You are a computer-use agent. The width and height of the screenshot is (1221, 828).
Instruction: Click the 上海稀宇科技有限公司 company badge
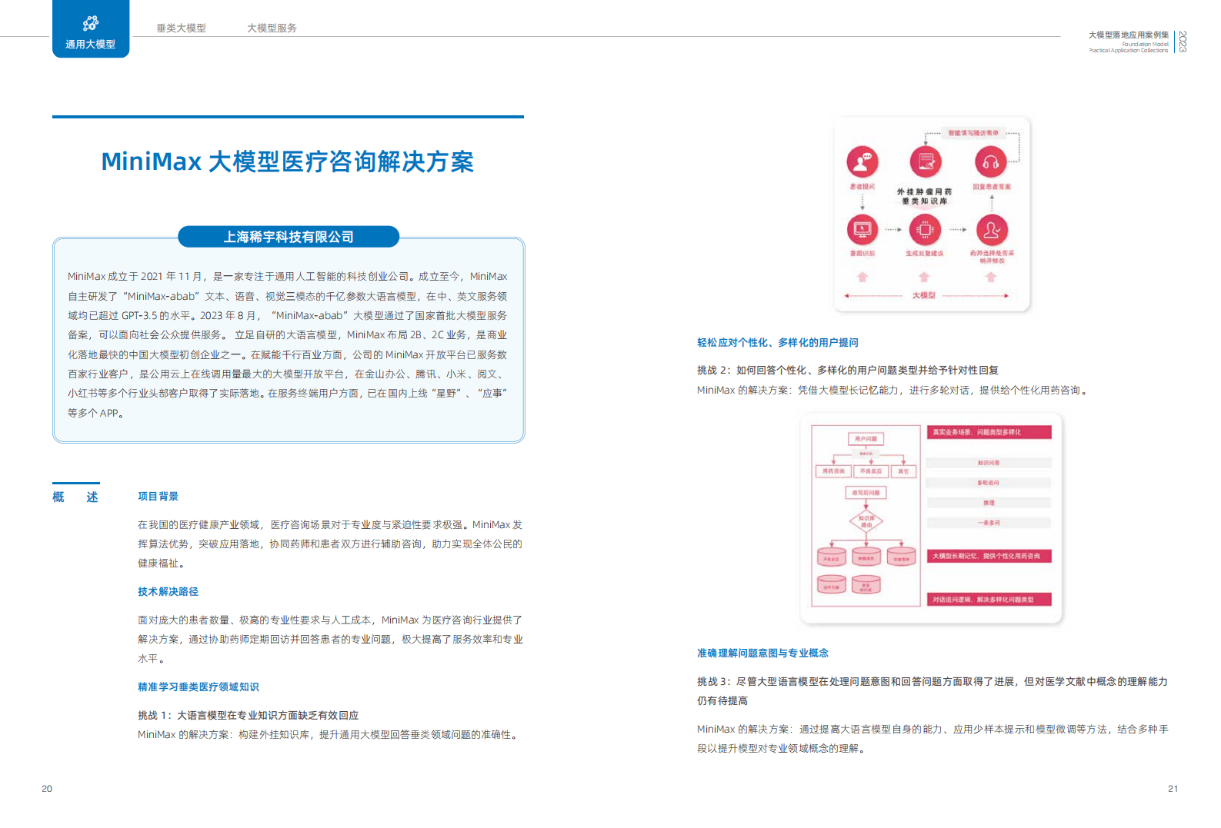click(x=289, y=237)
